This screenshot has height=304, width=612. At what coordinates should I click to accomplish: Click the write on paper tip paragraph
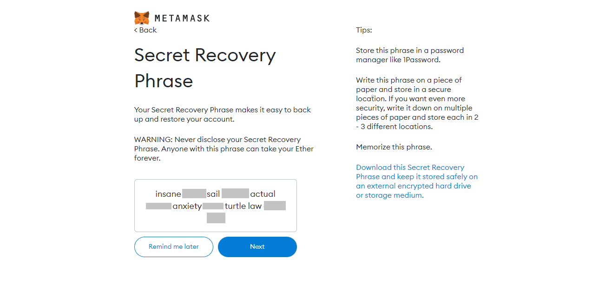417,103
